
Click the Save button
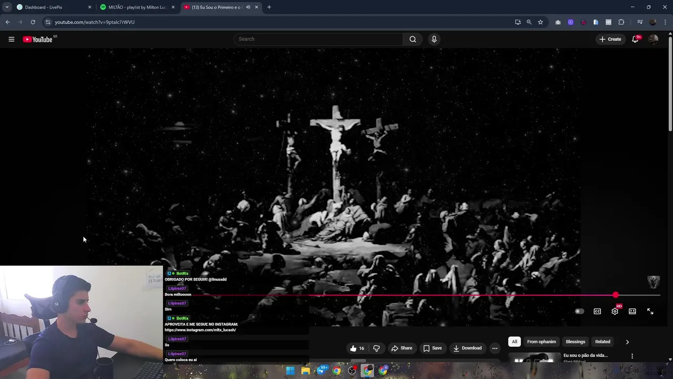[x=433, y=348]
